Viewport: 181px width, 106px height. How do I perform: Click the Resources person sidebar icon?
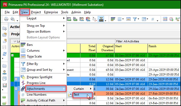click(x=5, y=72)
